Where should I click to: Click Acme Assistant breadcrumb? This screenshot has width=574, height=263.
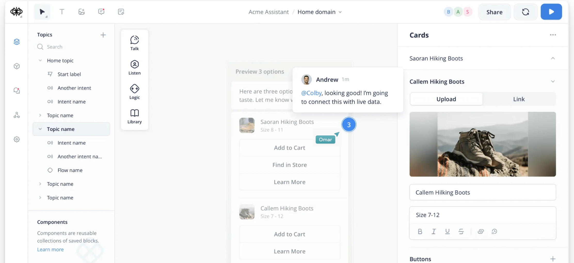pyautogui.click(x=268, y=12)
